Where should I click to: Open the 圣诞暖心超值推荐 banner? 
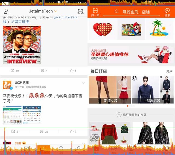(131, 55)
